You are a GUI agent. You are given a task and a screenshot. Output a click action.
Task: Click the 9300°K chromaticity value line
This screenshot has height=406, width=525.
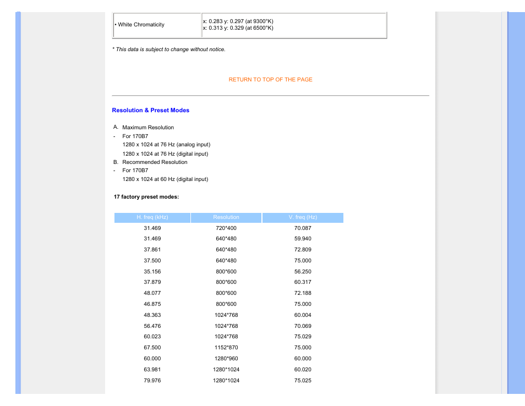click(238, 21)
